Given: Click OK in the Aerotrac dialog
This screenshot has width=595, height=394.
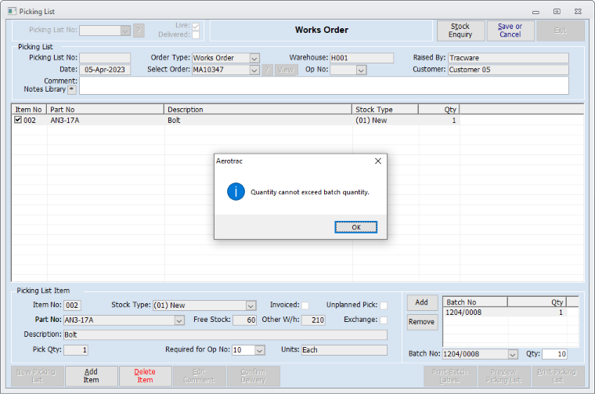Looking at the screenshot, I should pos(355,227).
